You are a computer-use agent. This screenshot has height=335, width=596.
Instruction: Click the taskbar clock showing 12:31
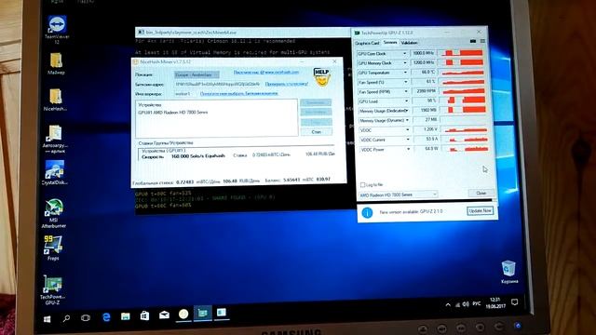pyautogui.click(x=495, y=302)
